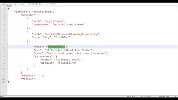Print the document from toolbar

[x=11, y=4]
